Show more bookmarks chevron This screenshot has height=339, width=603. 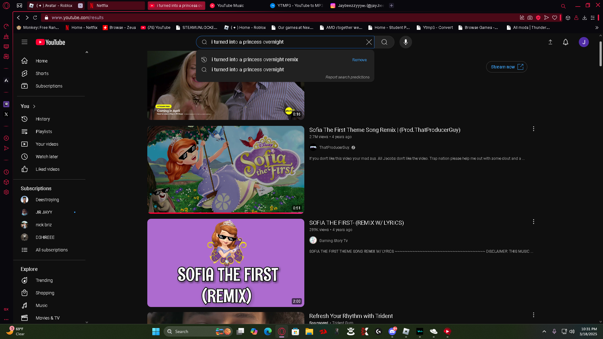[597, 28]
